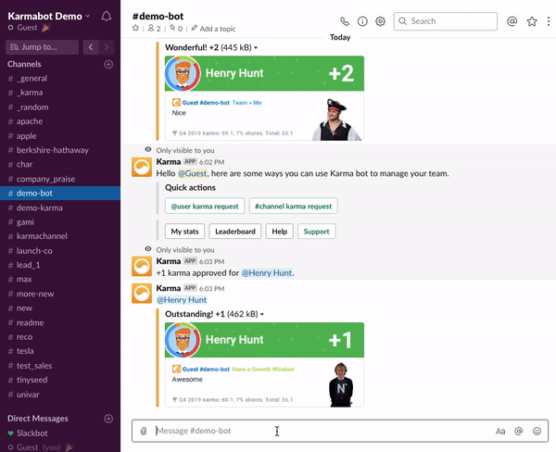Viewport: 556px width, 452px height.
Task: Open new direct message plus icon
Action: coord(108,419)
